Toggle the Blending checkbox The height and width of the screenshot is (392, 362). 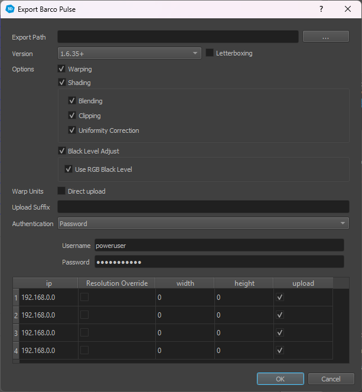tap(73, 101)
